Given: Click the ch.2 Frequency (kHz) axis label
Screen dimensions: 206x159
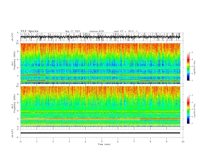Looking at the screenshot, I should point(14,103).
